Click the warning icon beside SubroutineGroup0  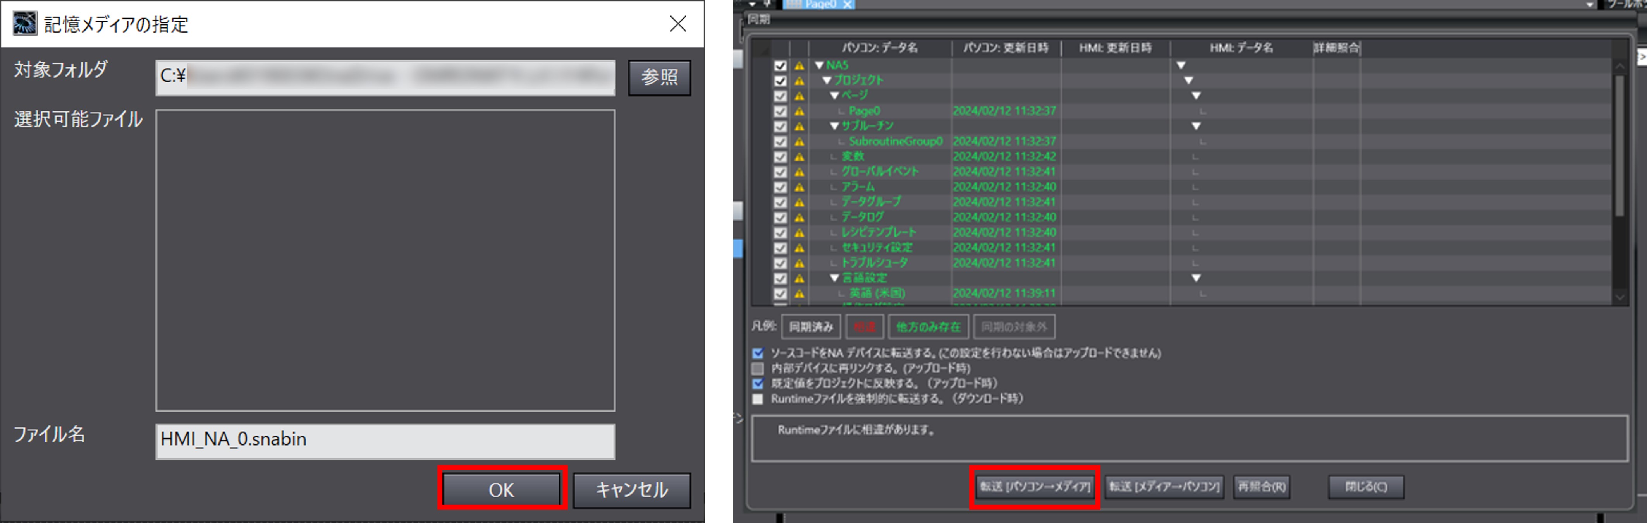tap(799, 141)
